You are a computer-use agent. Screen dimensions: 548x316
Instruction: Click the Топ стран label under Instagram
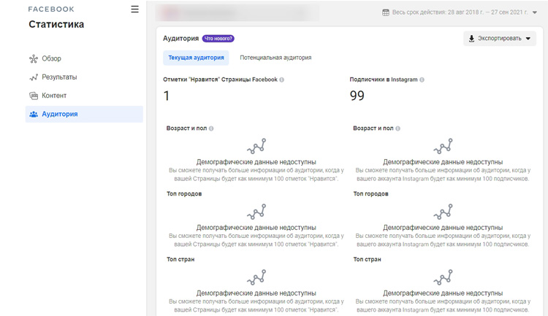(367, 259)
